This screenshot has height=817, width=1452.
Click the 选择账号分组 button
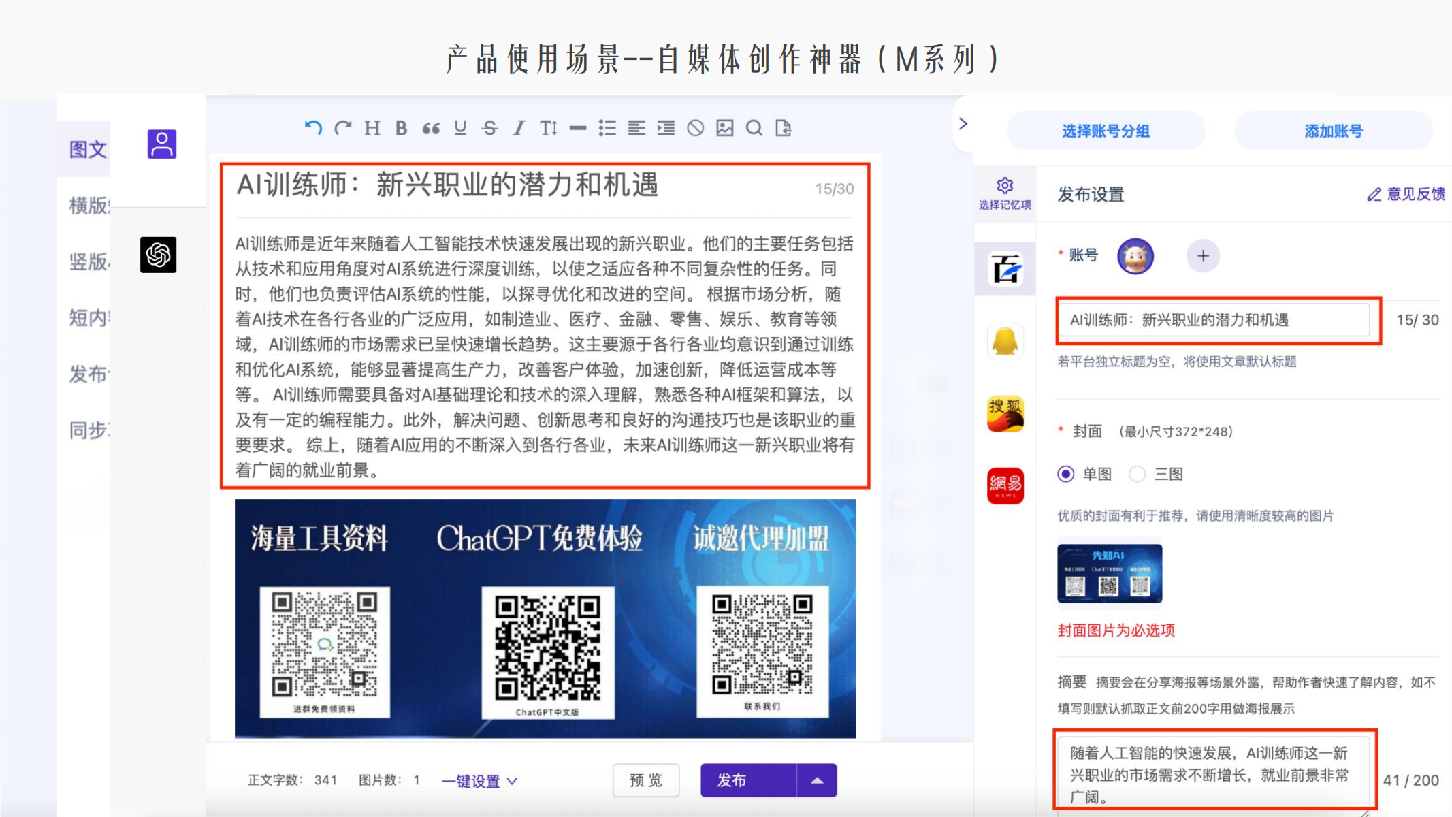pos(1106,131)
